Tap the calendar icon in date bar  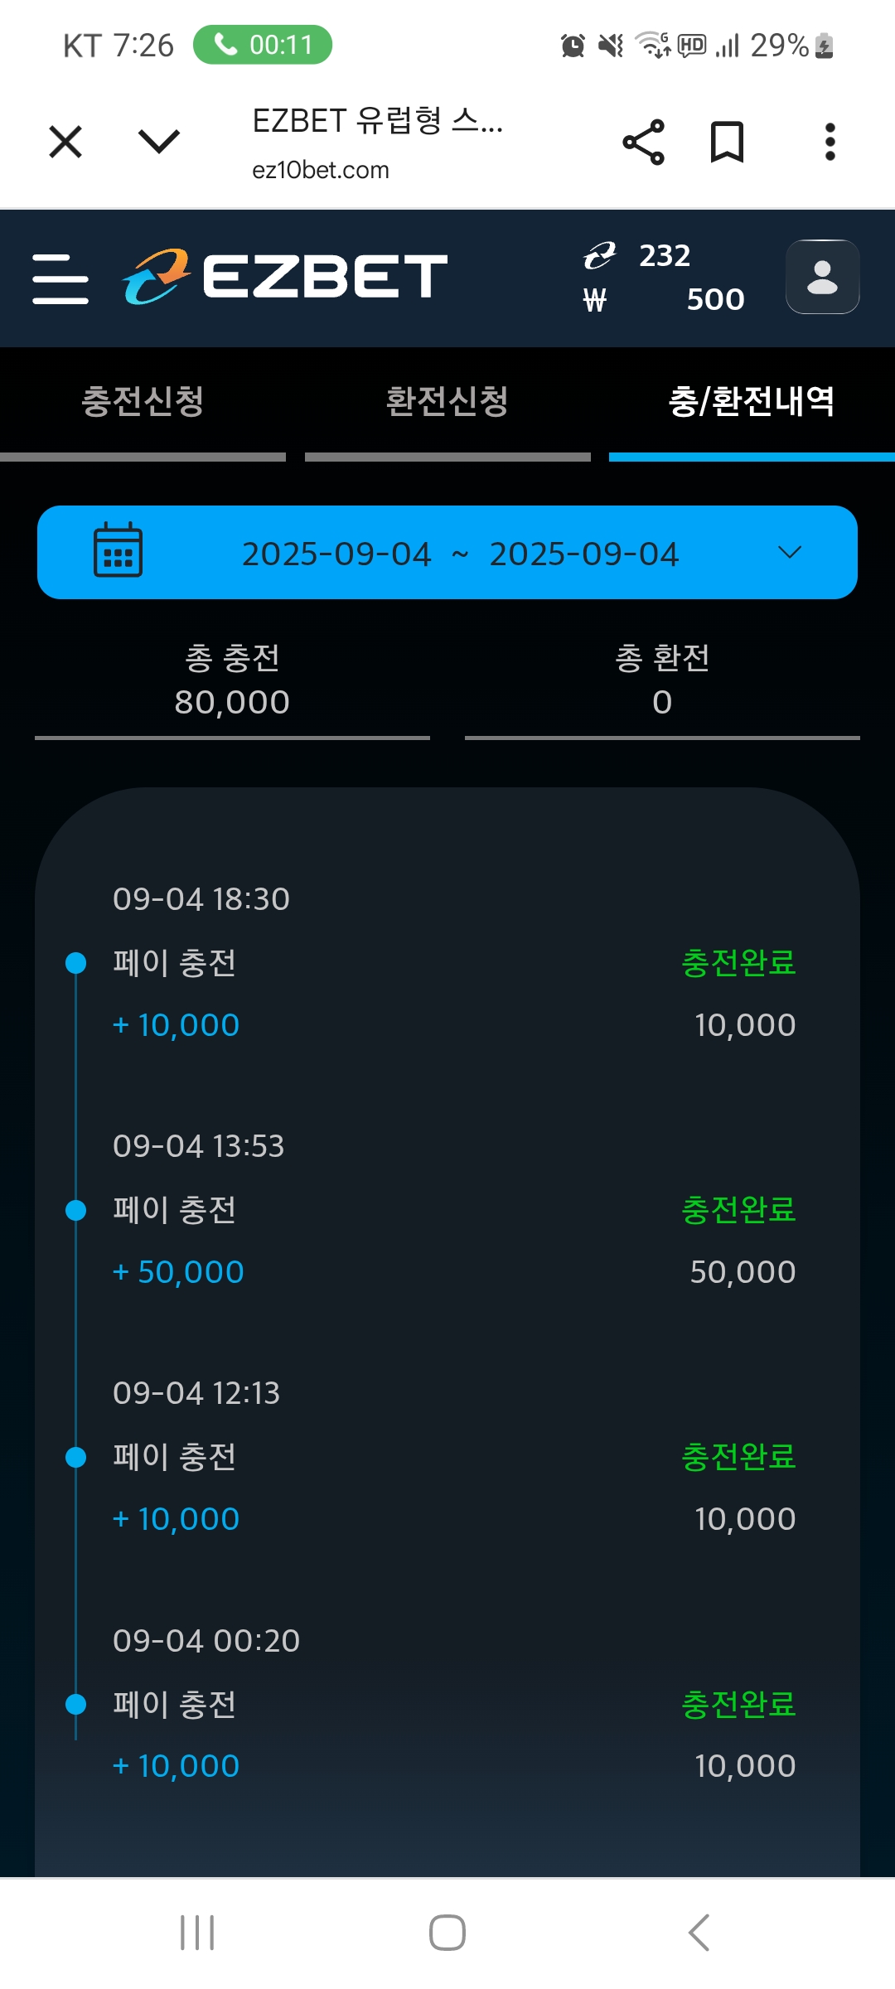pos(118,551)
